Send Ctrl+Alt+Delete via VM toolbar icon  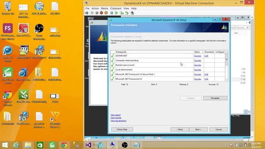[87, 13]
